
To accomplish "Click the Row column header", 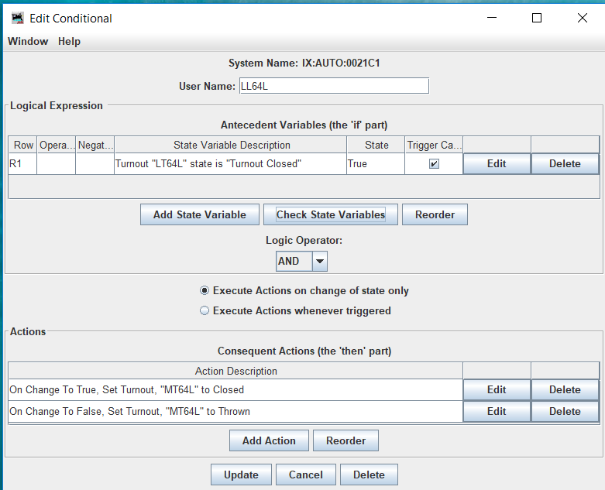I will point(22,145).
